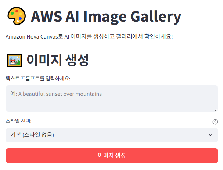Click the chevron arrow of style dropdown
This screenshot has width=223, height=170.
pyautogui.click(x=211, y=135)
